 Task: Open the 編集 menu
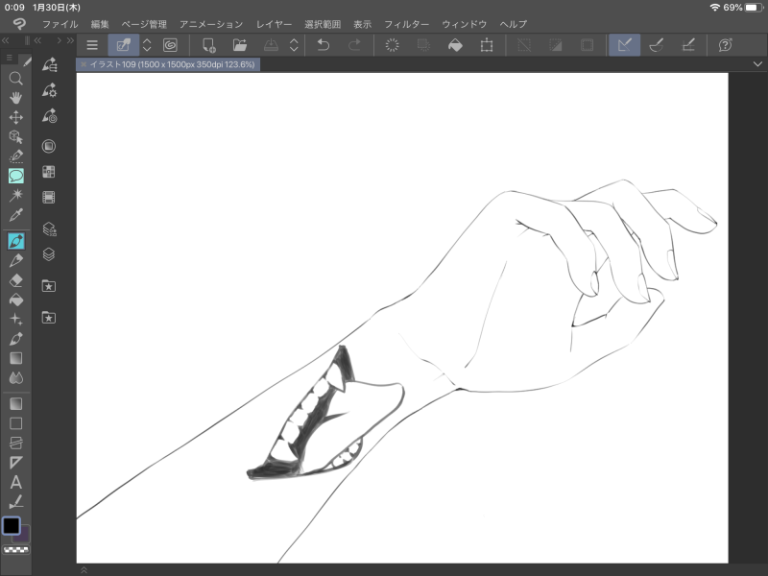(x=100, y=24)
